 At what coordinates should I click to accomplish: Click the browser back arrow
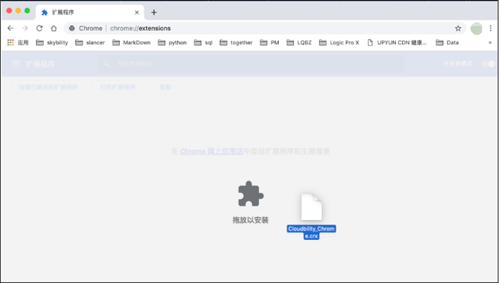(x=11, y=28)
